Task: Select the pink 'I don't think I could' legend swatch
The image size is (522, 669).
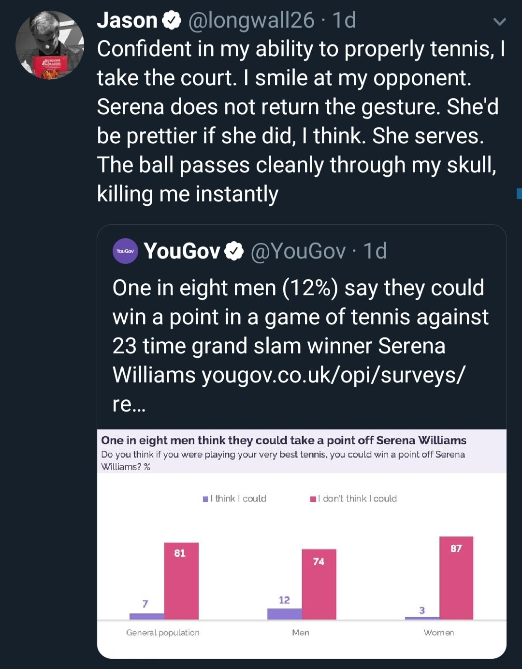Action: click(x=313, y=499)
